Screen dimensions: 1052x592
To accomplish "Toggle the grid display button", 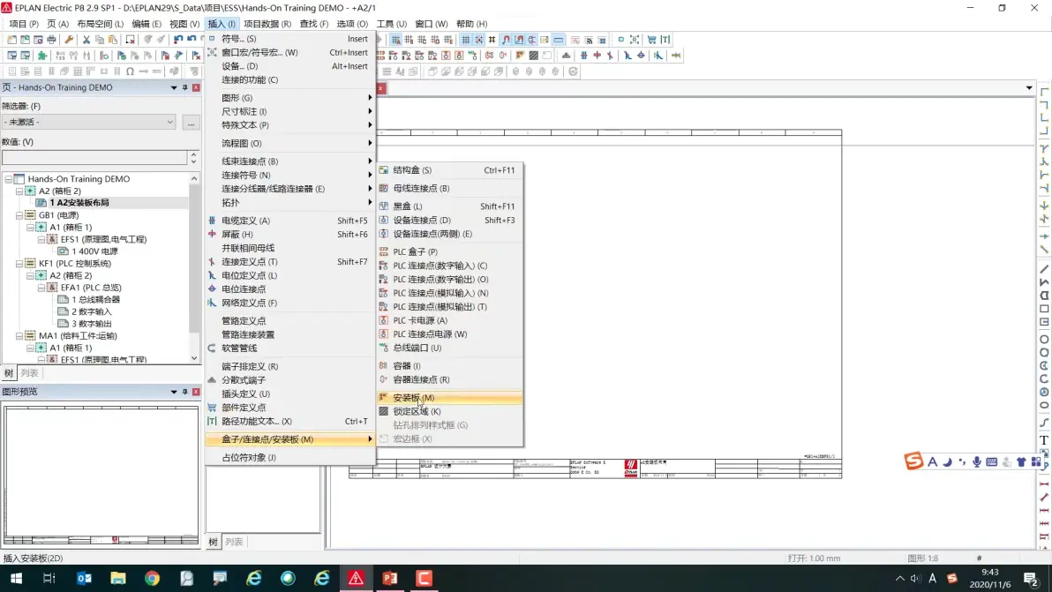I will coord(466,40).
